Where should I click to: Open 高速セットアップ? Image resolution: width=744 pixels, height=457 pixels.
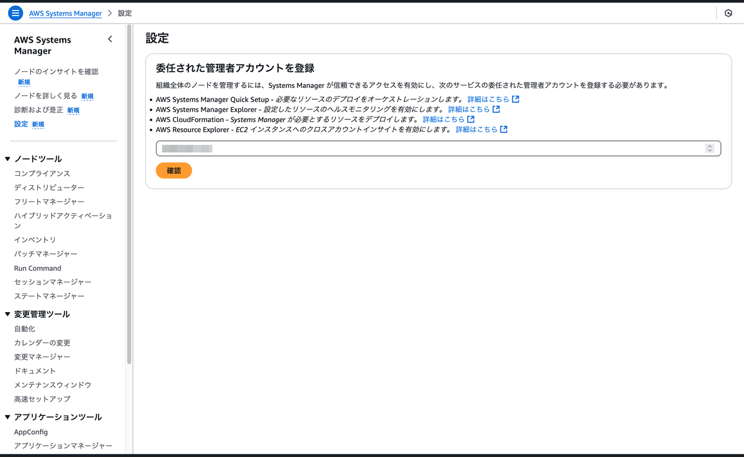coord(42,399)
